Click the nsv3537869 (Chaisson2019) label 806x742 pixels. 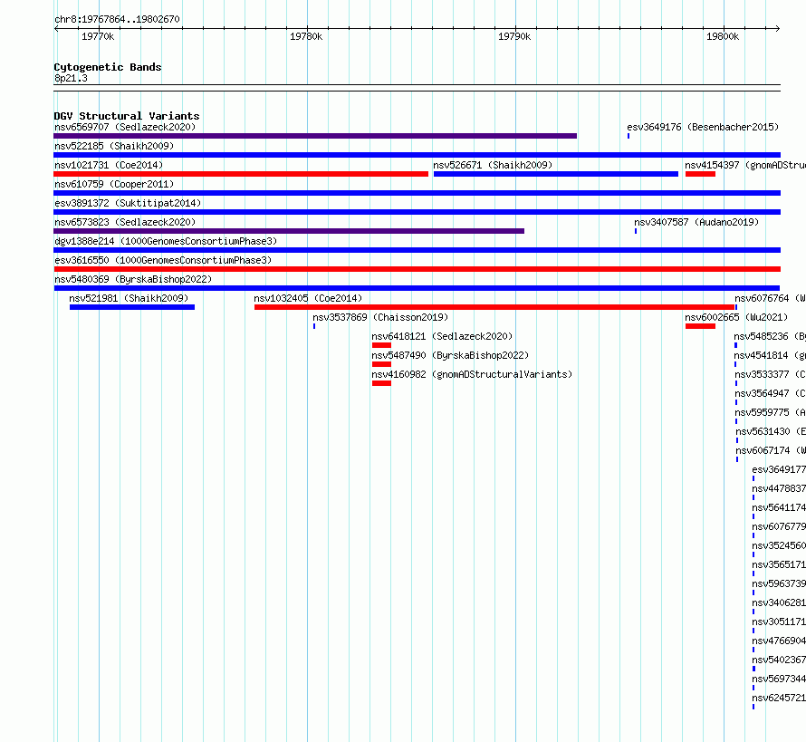pyautogui.click(x=380, y=317)
